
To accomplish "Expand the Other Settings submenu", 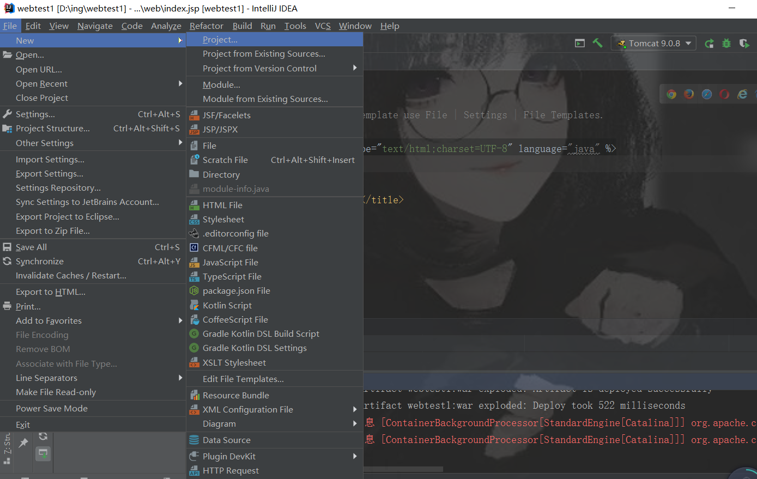I will [x=180, y=143].
